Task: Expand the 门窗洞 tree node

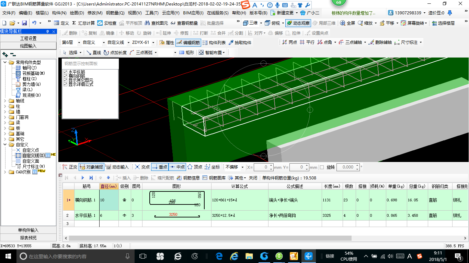Action: [x=5, y=117]
